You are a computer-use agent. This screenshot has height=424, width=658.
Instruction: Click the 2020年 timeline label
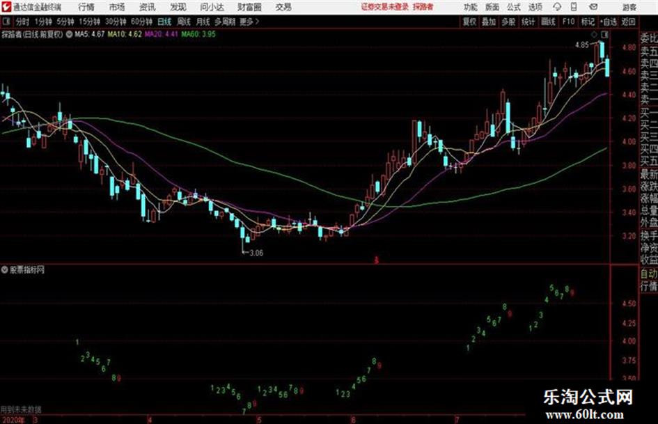click(x=13, y=420)
